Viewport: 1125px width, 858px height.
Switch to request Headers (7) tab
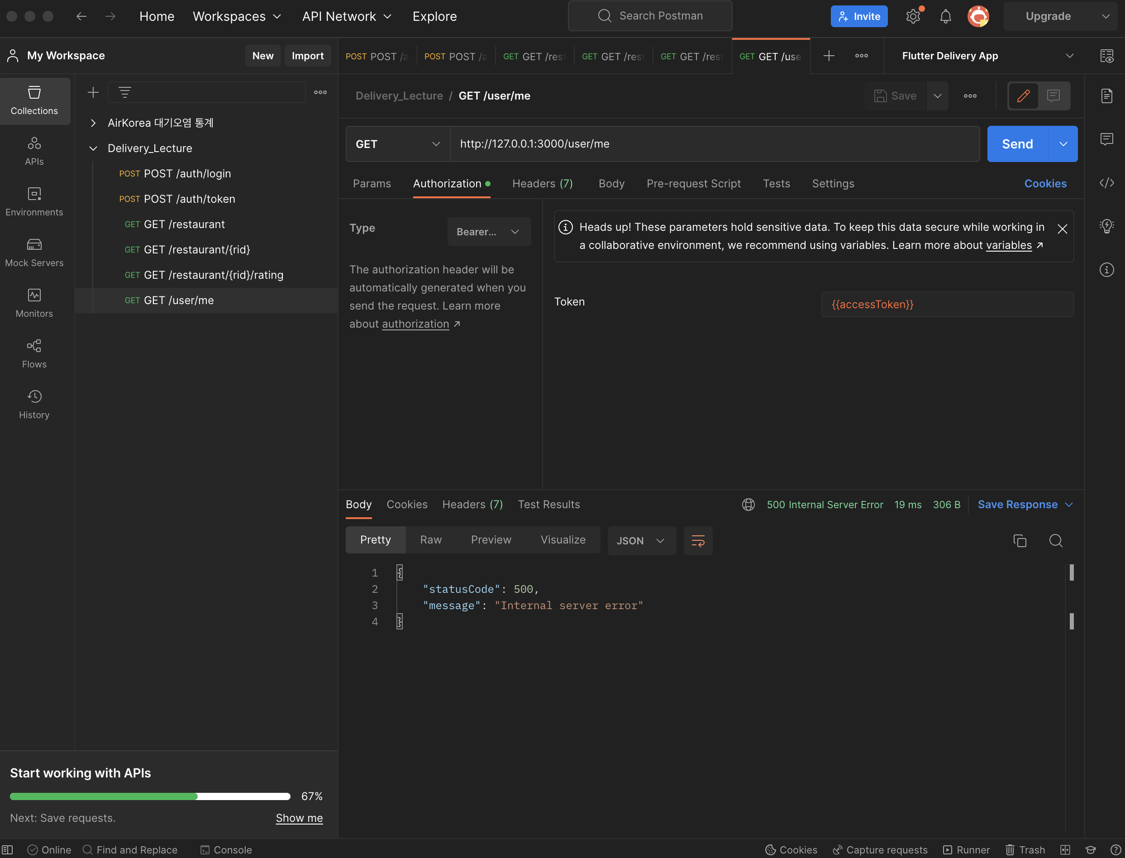[542, 183]
